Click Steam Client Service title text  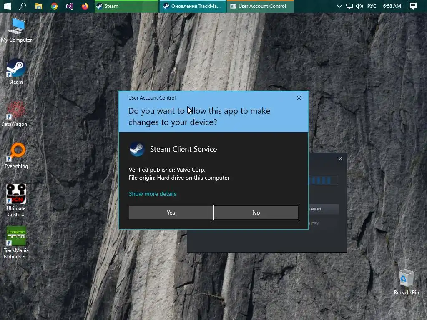[x=183, y=149]
